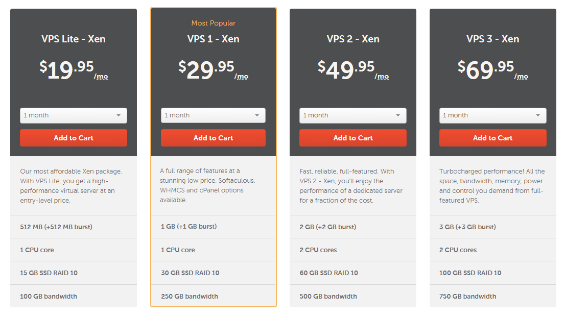
Task: Click the /mo abbreviation under $29.95
Action: point(242,77)
